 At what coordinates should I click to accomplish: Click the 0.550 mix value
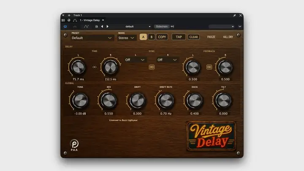109,114
